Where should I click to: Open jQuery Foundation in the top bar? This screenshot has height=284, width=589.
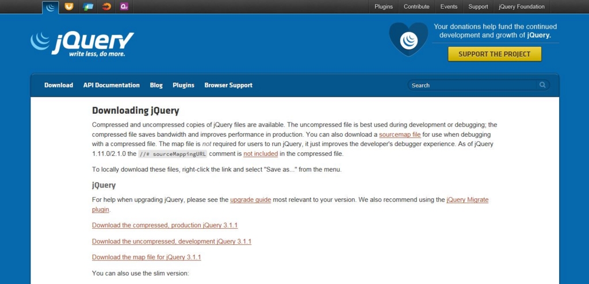(x=521, y=7)
